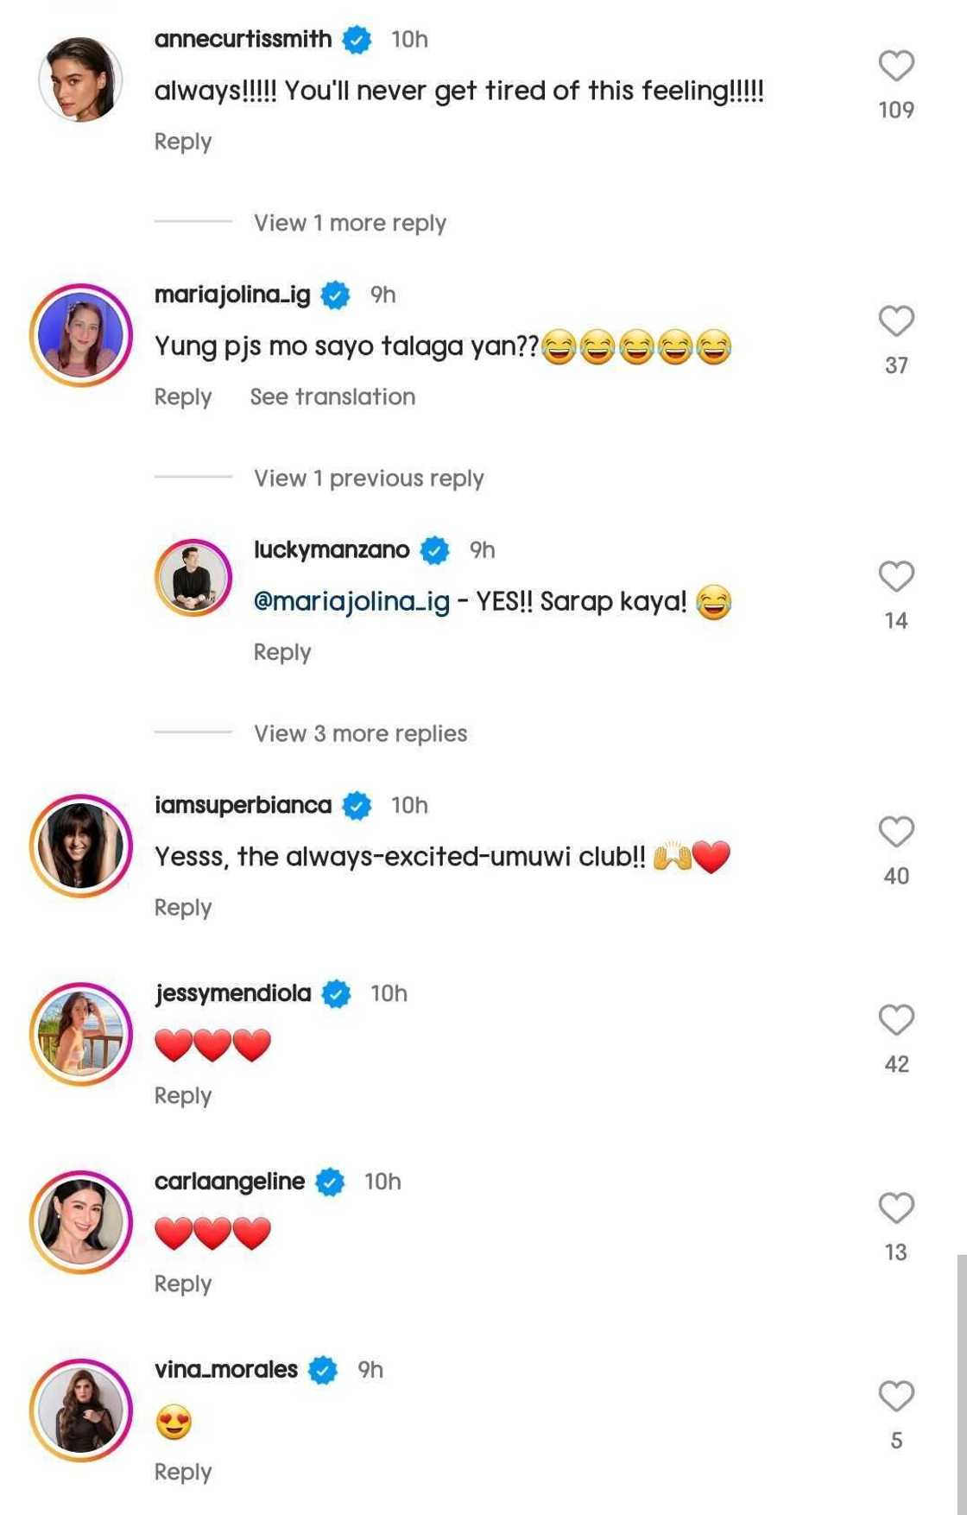Like annecurtissmith's comment with the heart
The height and width of the screenshot is (1515, 967).
pos(896,66)
